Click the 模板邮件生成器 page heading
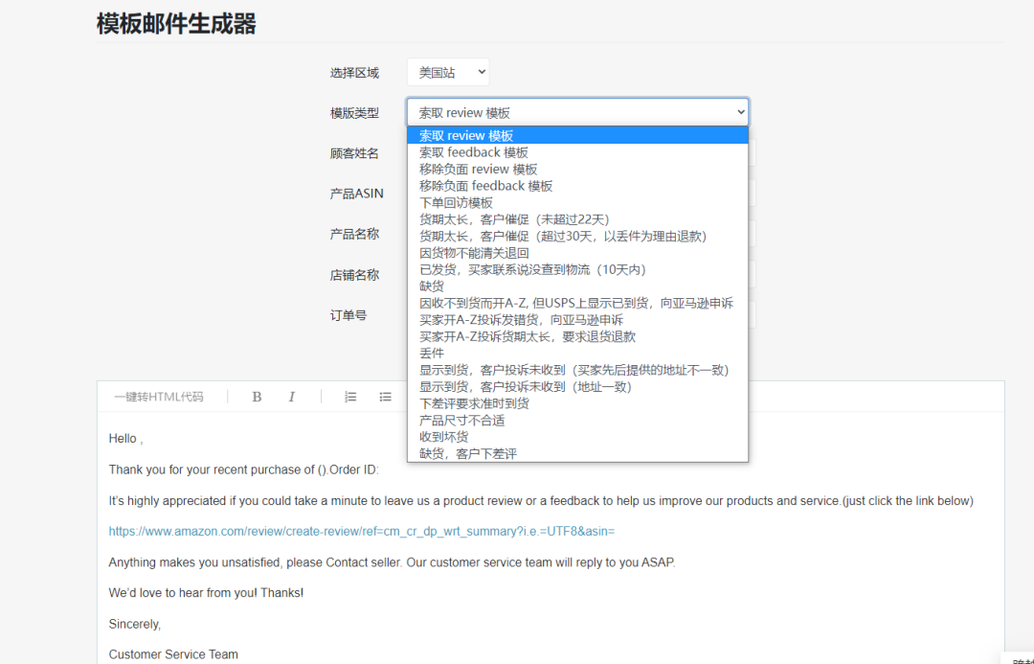The image size is (1034, 664). pos(176,24)
